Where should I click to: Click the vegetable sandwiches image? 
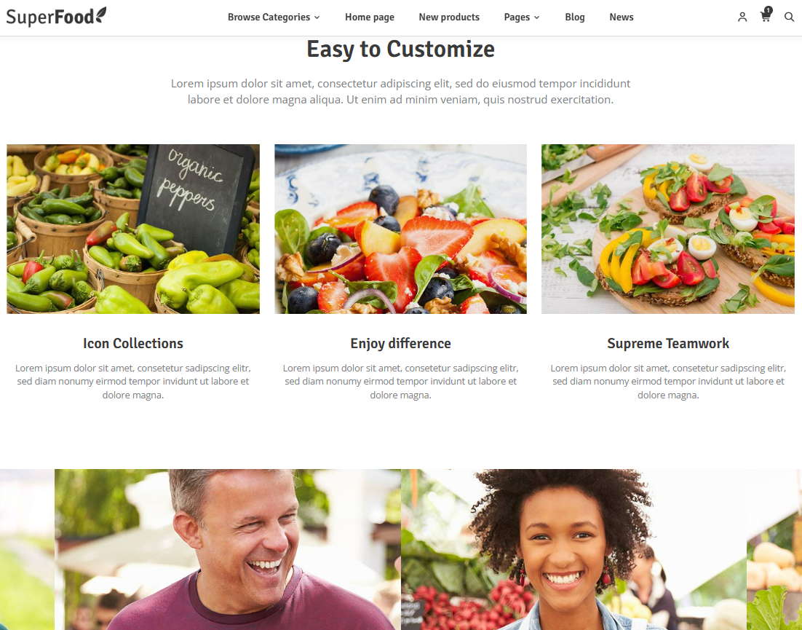tap(668, 229)
